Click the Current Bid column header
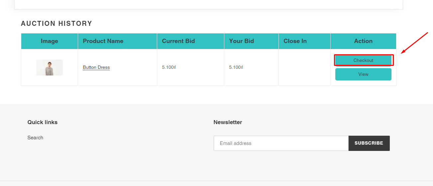Viewport: 433px width, 186px height. (x=178, y=41)
